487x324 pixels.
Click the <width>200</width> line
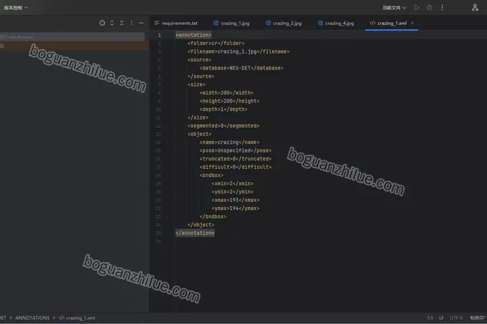(x=227, y=92)
